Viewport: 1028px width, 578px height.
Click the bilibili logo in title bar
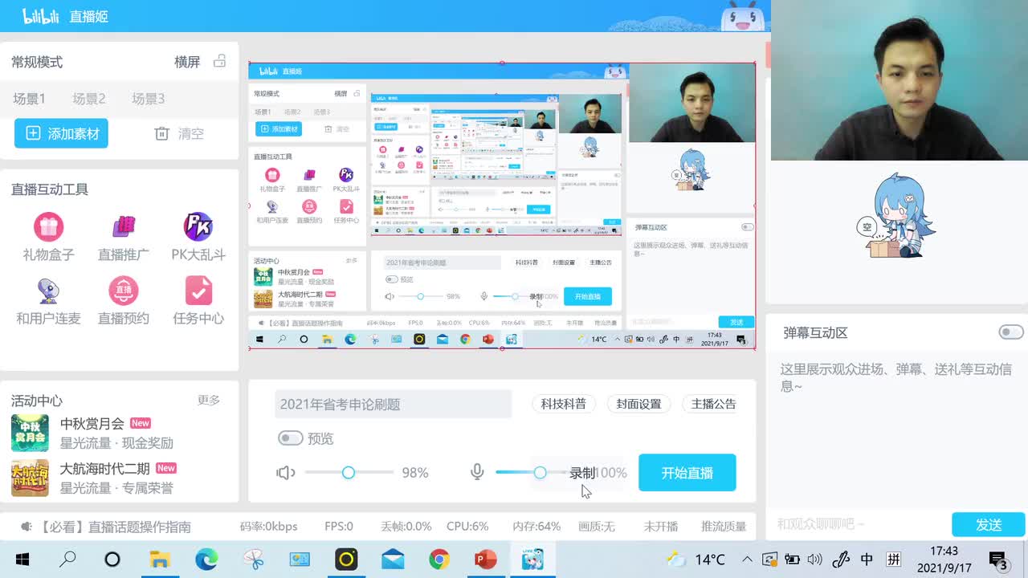43,15
